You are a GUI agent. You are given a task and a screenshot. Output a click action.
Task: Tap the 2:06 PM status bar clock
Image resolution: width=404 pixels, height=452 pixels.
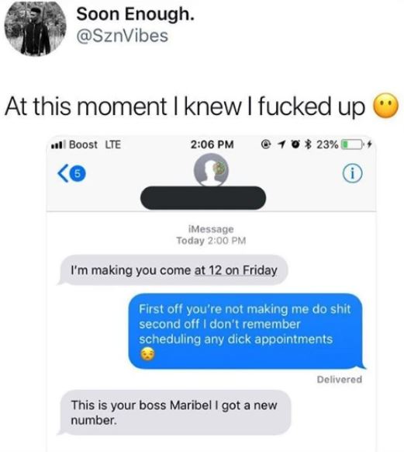(x=212, y=144)
